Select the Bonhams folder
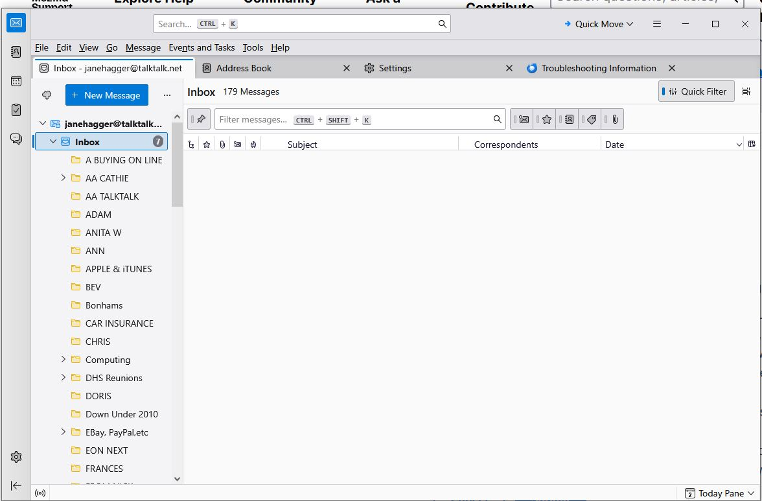Screen dimensions: 762x501 tap(104, 305)
